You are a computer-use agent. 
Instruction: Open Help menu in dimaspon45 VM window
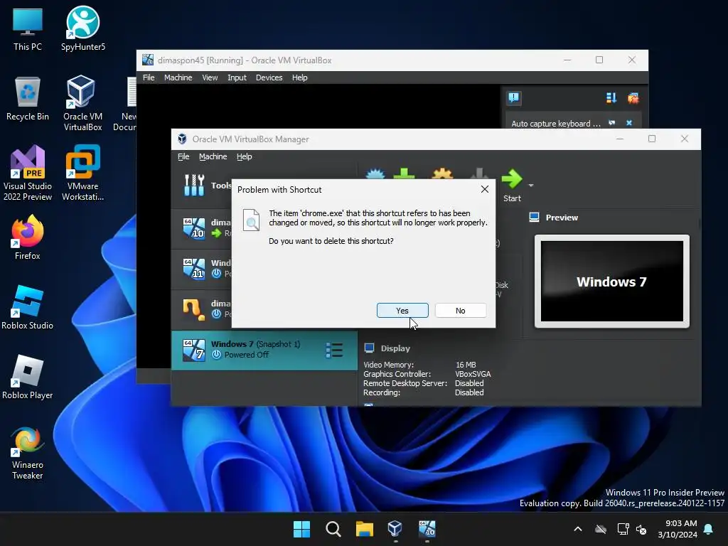tap(299, 77)
